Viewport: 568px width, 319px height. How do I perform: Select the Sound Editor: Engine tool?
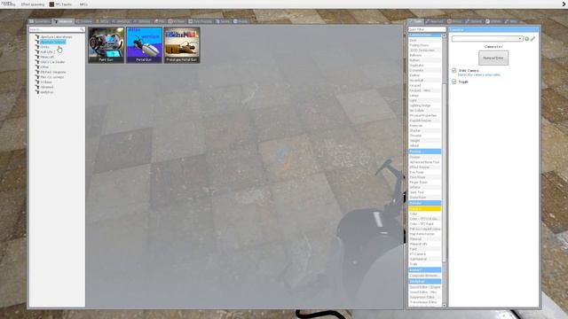point(424,287)
